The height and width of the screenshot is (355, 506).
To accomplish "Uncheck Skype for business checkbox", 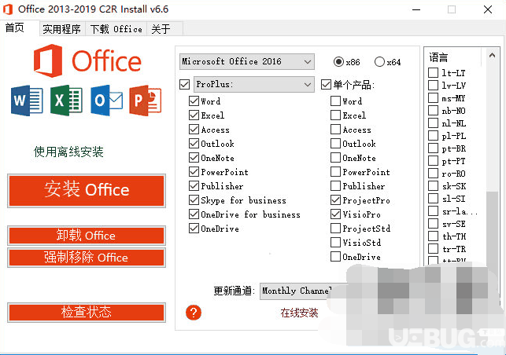I will click(x=194, y=200).
